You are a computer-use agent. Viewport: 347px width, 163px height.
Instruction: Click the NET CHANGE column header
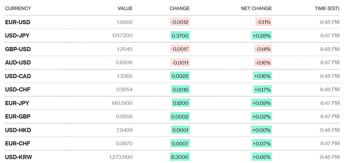pyautogui.click(x=256, y=8)
